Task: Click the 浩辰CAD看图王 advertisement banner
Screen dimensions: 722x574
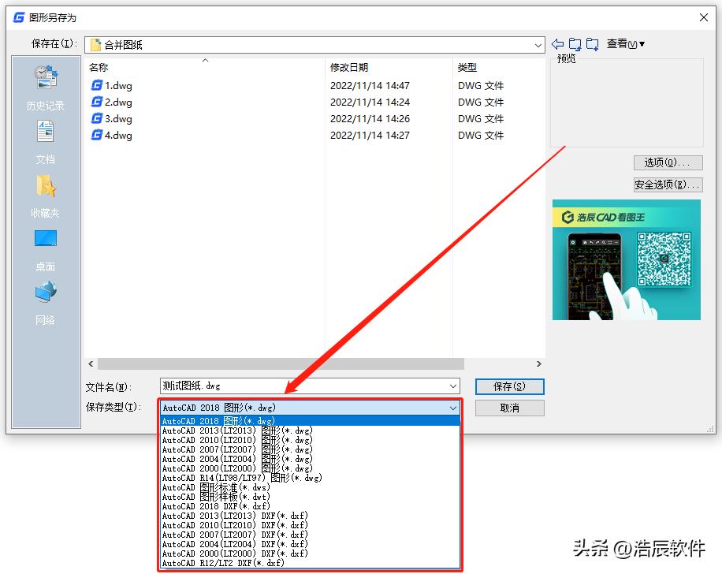Action: coord(626,260)
